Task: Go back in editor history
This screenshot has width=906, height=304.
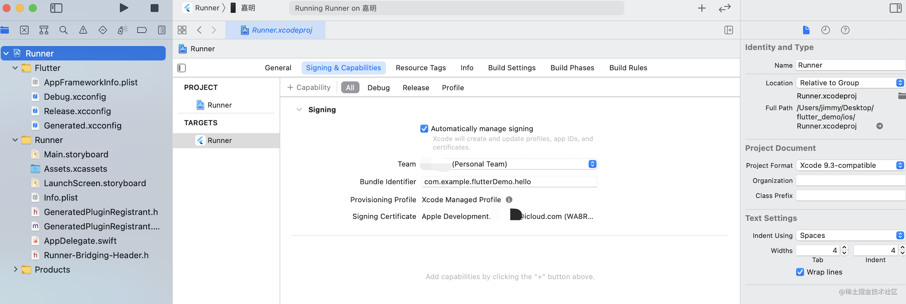Action: [x=199, y=30]
